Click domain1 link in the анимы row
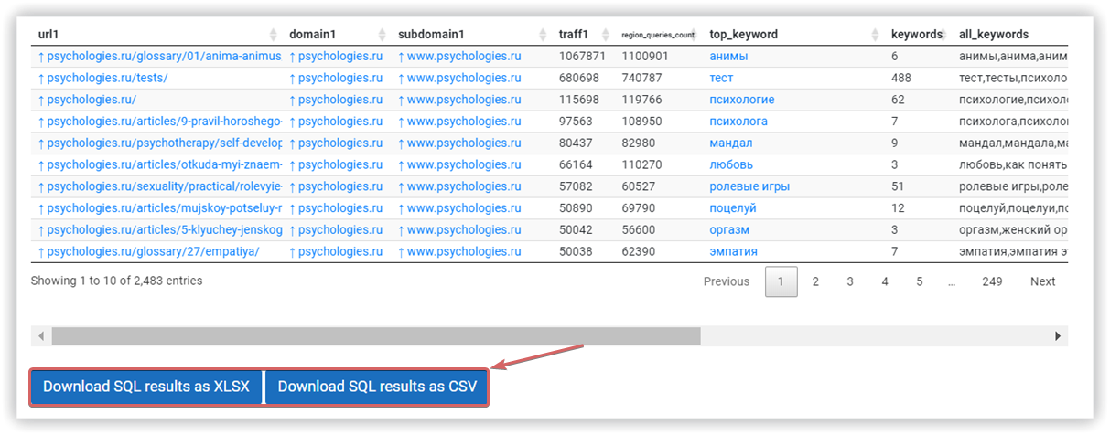Image resolution: width=1110 pixels, height=435 pixels. coord(336,56)
